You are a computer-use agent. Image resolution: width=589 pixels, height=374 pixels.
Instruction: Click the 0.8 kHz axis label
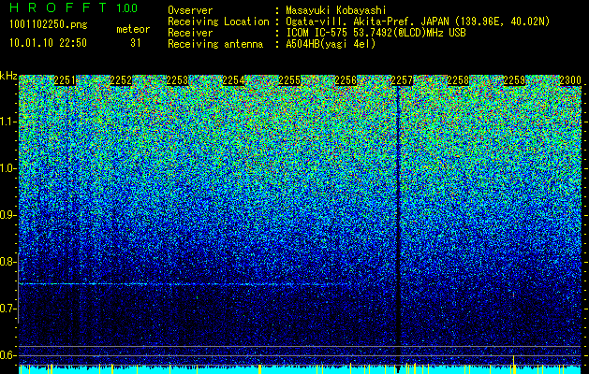(x=8, y=262)
